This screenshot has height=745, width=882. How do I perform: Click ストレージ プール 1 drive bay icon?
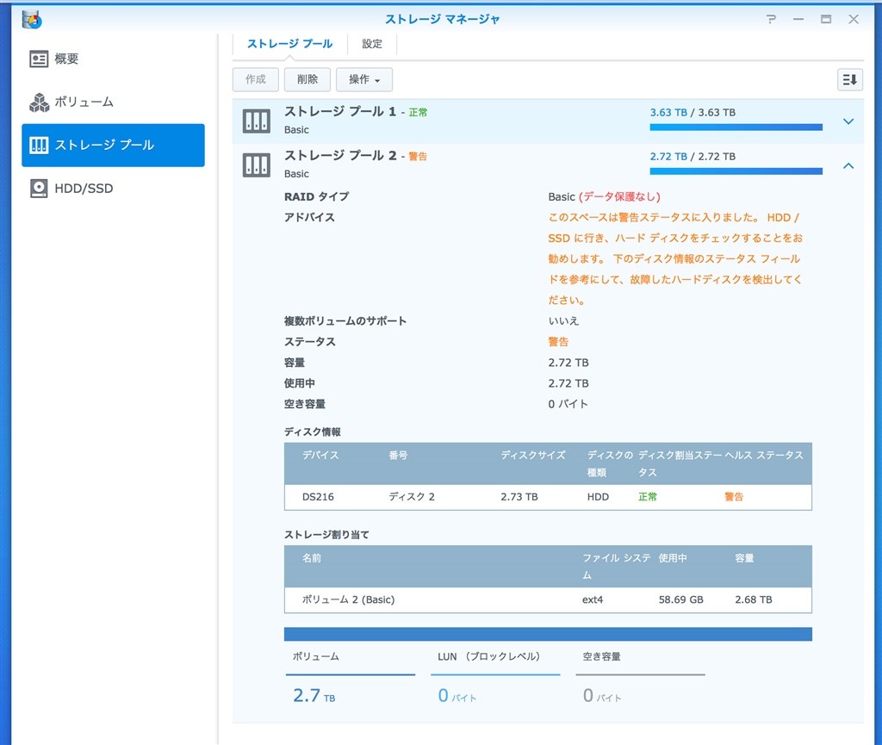click(x=255, y=121)
